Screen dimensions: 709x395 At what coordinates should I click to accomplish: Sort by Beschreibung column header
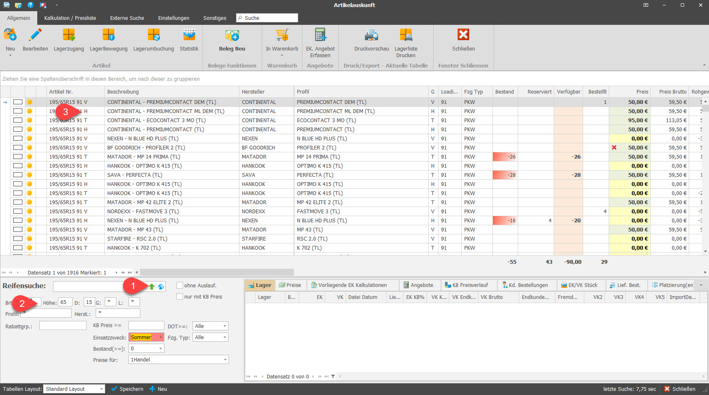click(x=172, y=92)
